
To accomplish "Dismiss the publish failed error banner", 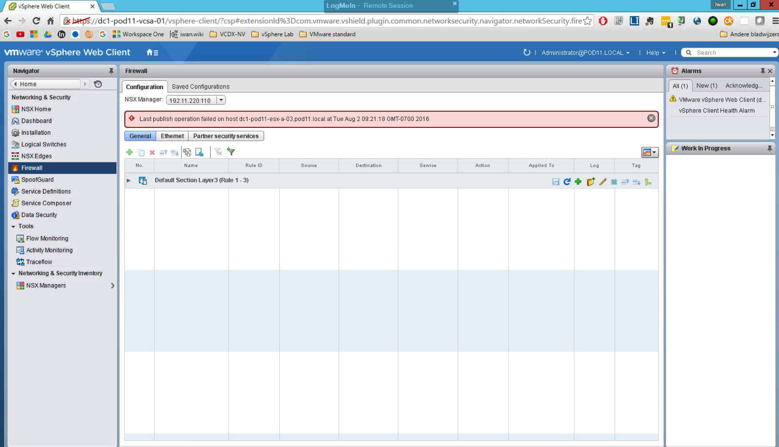I will 651,118.
